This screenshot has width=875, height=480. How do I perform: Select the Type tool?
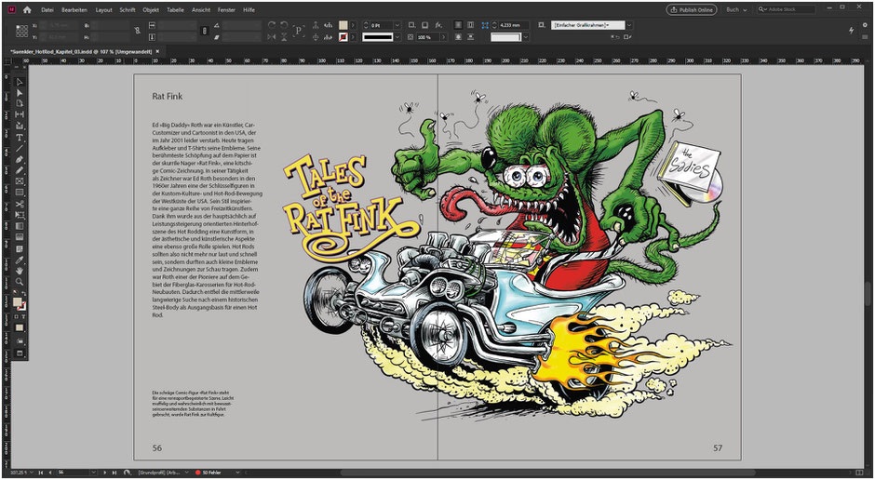point(20,138)
